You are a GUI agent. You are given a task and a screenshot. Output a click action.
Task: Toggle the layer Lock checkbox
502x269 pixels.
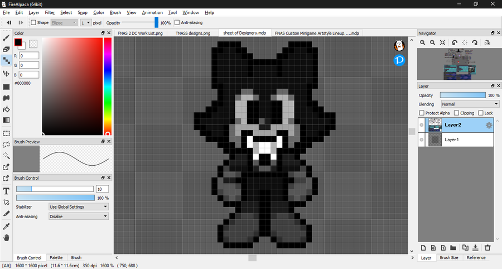tap(481, 113)
